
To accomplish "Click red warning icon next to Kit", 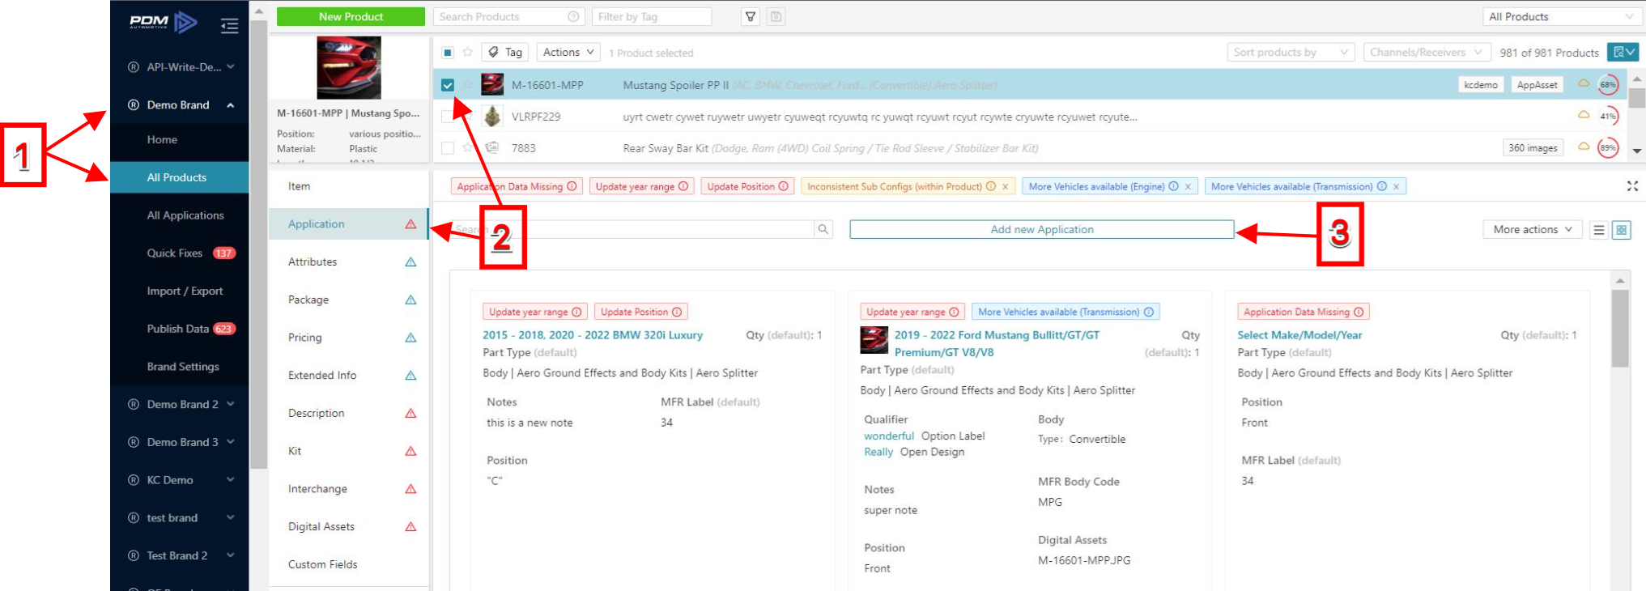I will click(x=410, y=451).
